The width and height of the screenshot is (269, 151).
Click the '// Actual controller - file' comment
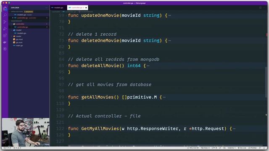coord(104,116)
